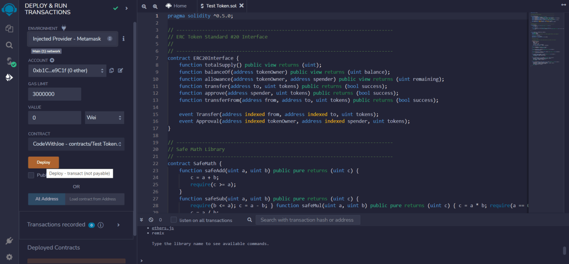Click the terminal command prompt line
The image size is (569, 264).
[351, 260]
